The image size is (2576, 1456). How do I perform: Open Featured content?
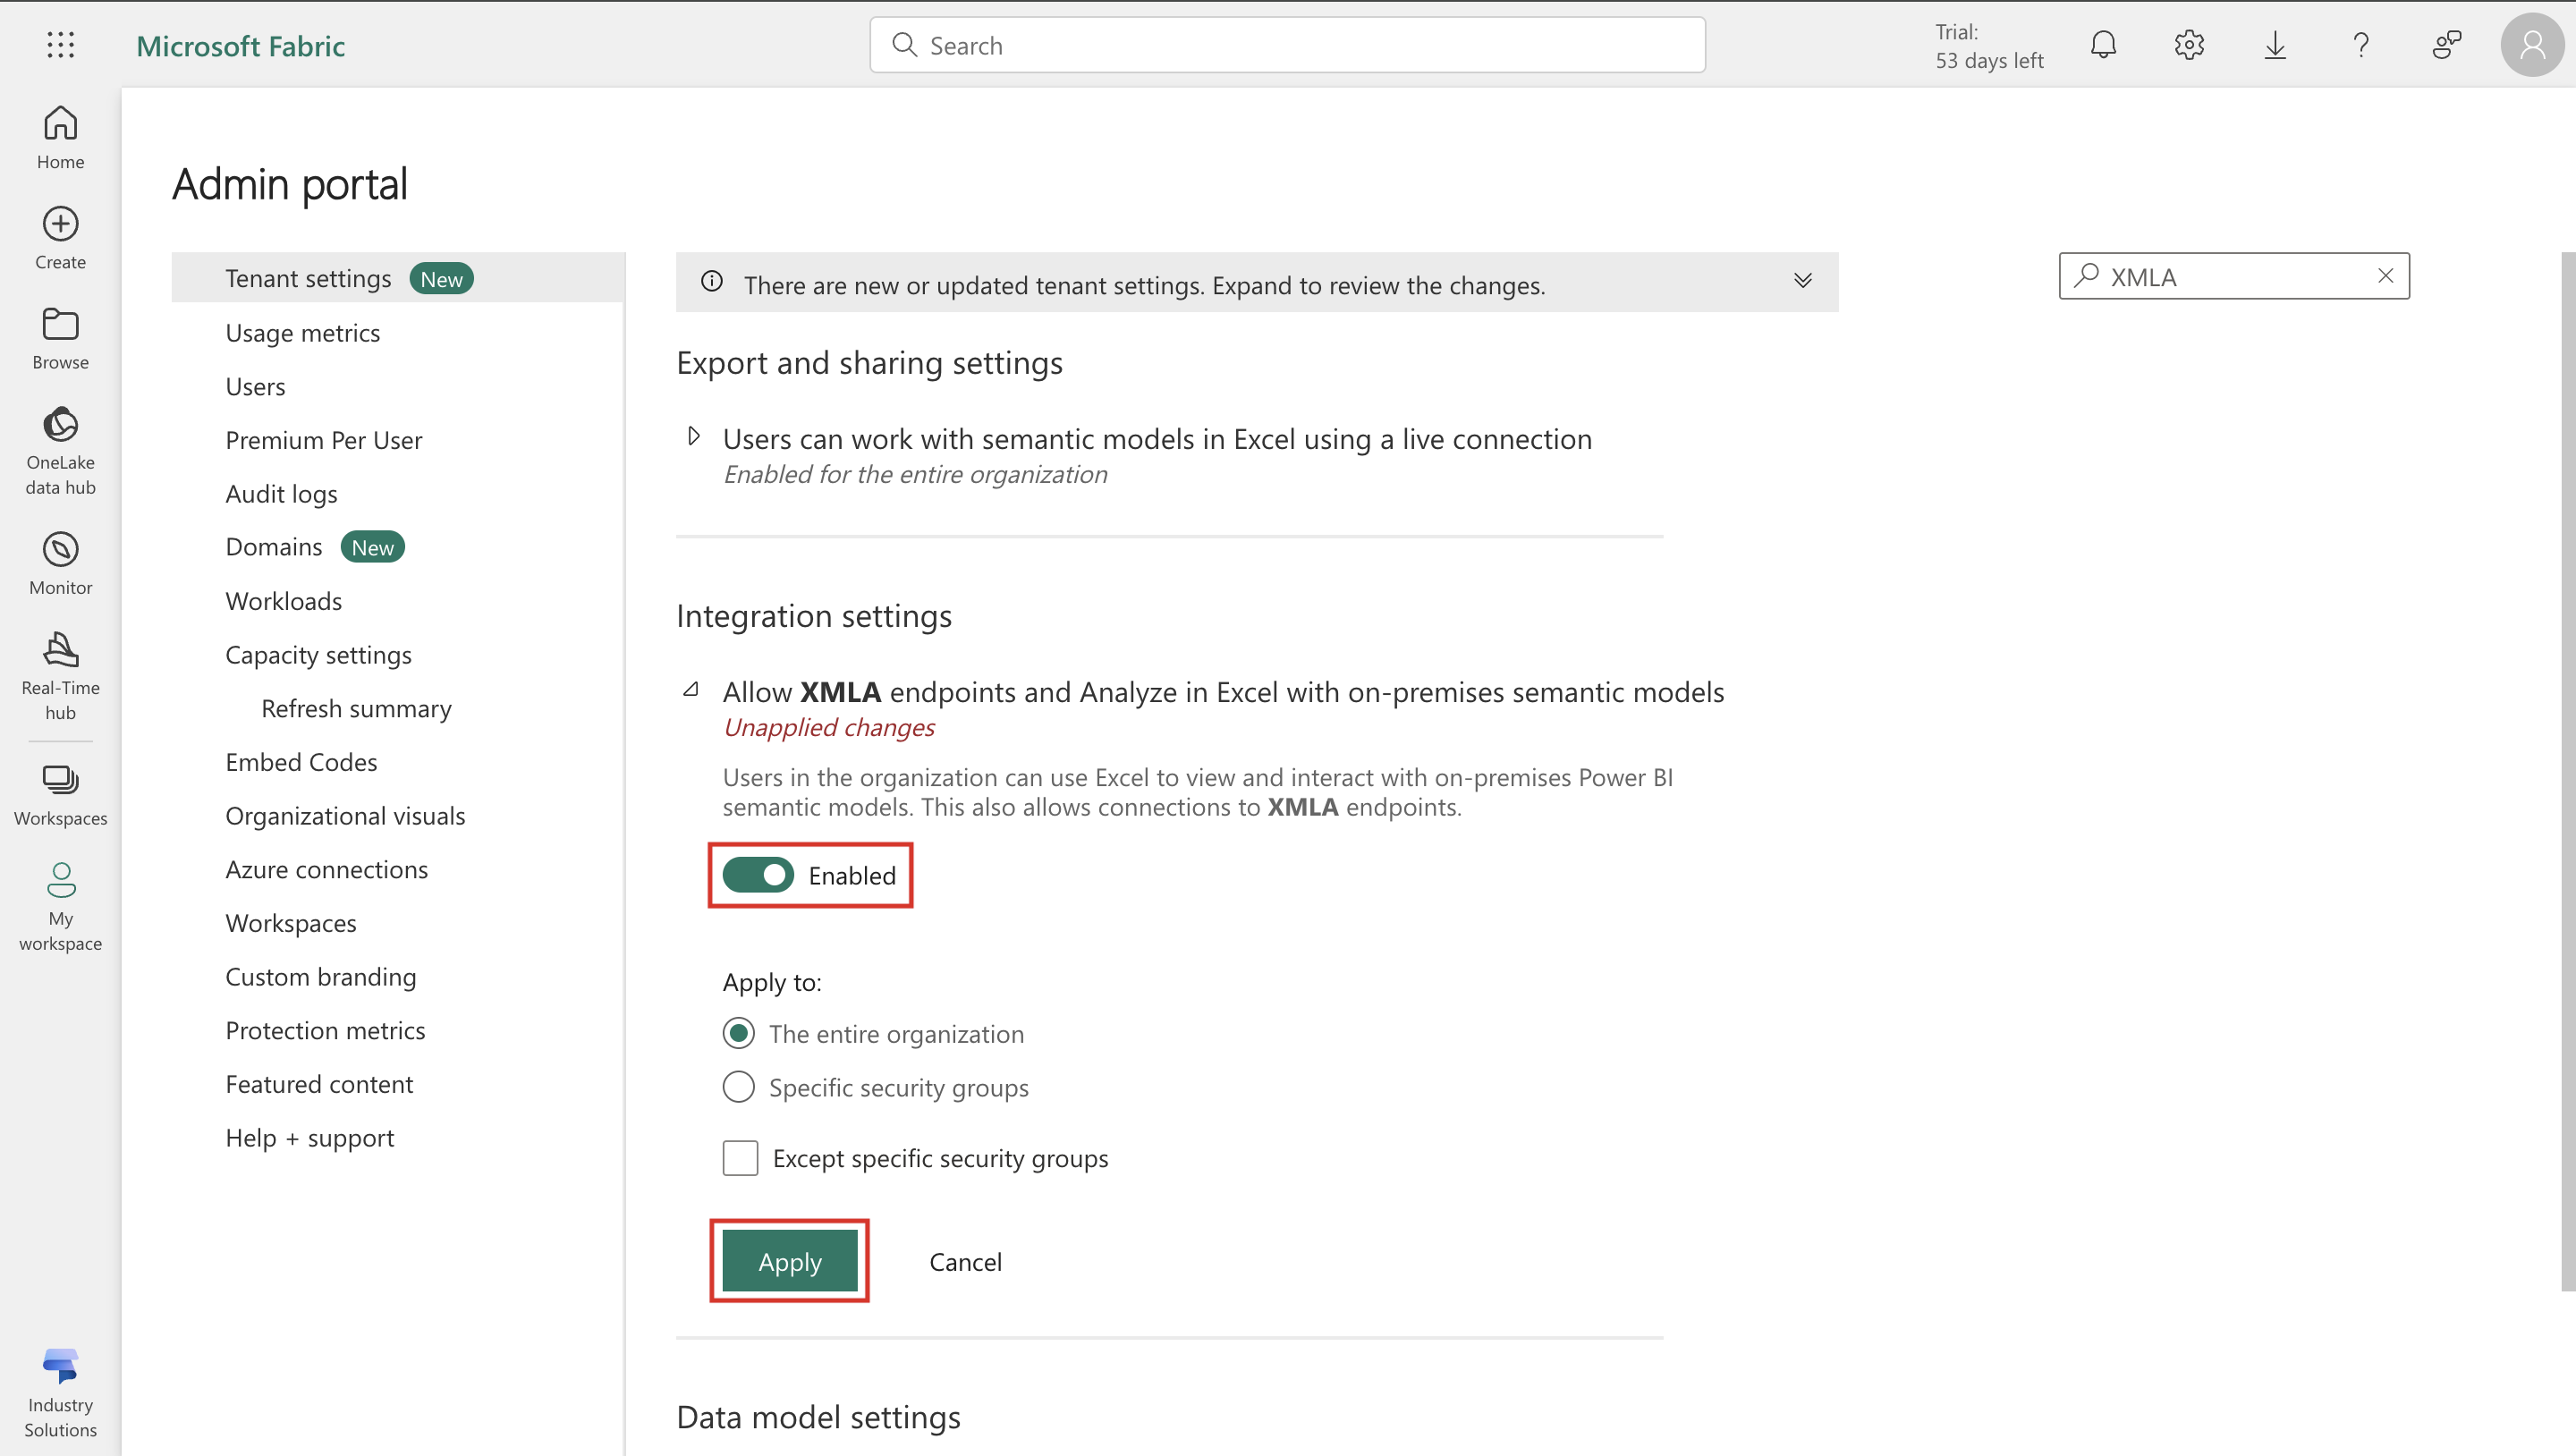tap(319, 1084)
